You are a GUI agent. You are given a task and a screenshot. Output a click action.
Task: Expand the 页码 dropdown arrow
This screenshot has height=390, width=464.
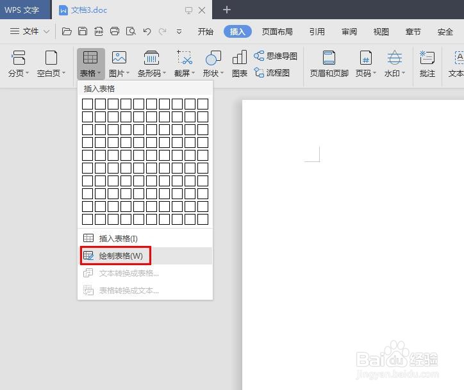coord(374,73)
